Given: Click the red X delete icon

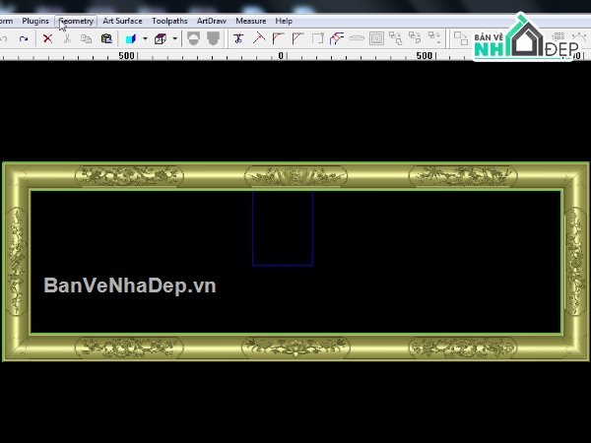Looking at the screenshot, I should 48,38.
